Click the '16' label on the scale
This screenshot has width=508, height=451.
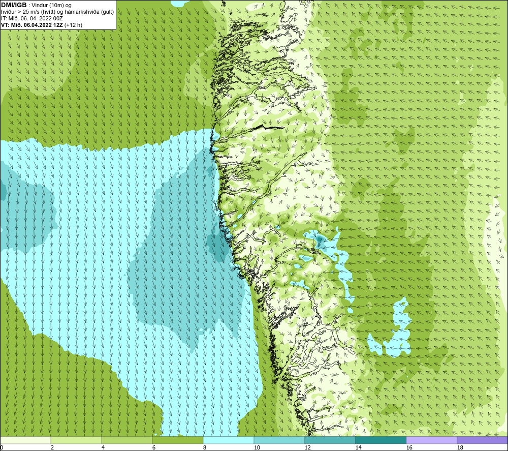coord(409,448)
